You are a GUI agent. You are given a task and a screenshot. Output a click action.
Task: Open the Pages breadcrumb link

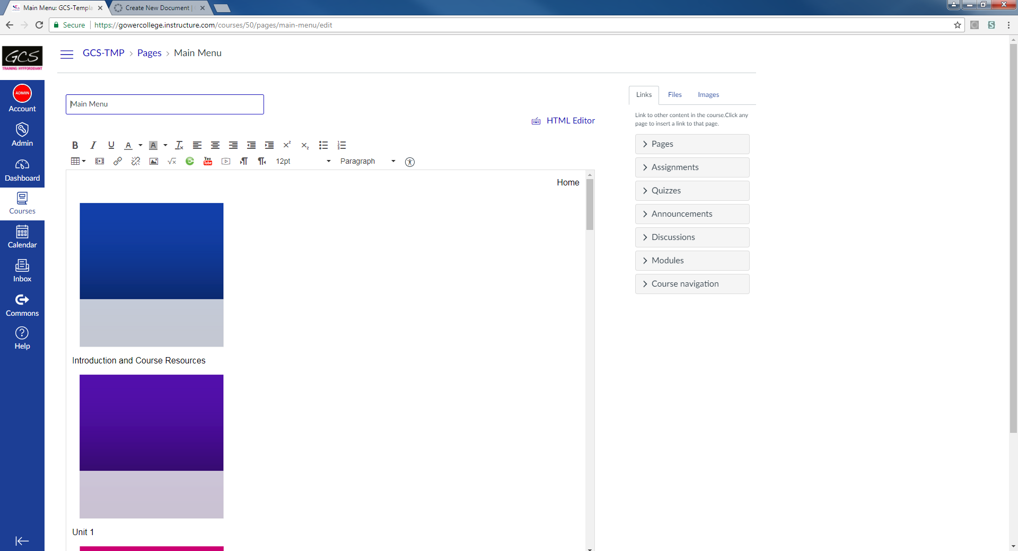[150, 53]
